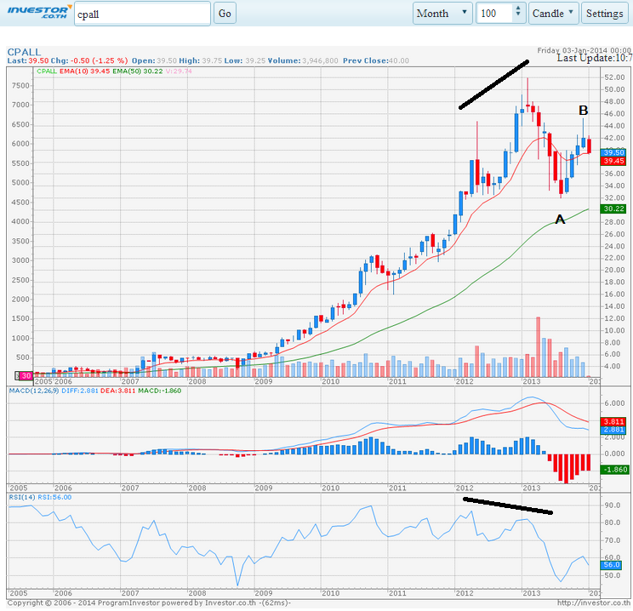
Task: Click the DIFF:2.881 indicator value
Action: click(x=79, y=391)
